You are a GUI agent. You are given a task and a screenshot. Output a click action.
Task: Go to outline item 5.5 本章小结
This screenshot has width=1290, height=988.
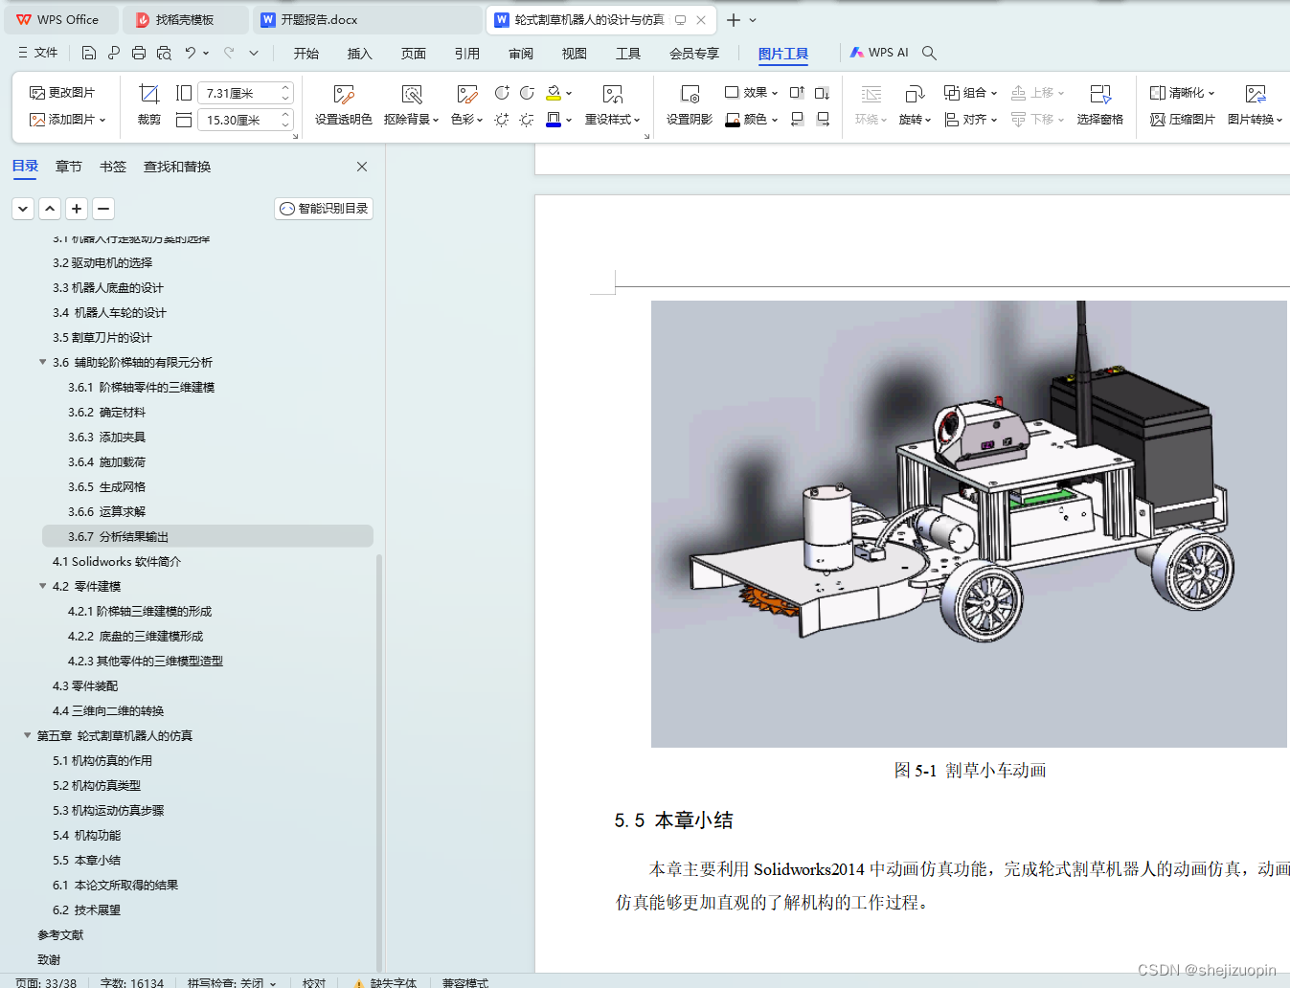pyautogui.click(x=87, y=860)
